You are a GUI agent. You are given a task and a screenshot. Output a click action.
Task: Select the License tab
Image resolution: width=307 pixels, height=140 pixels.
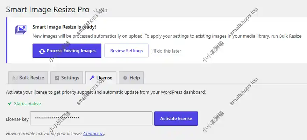pos(101,78)
